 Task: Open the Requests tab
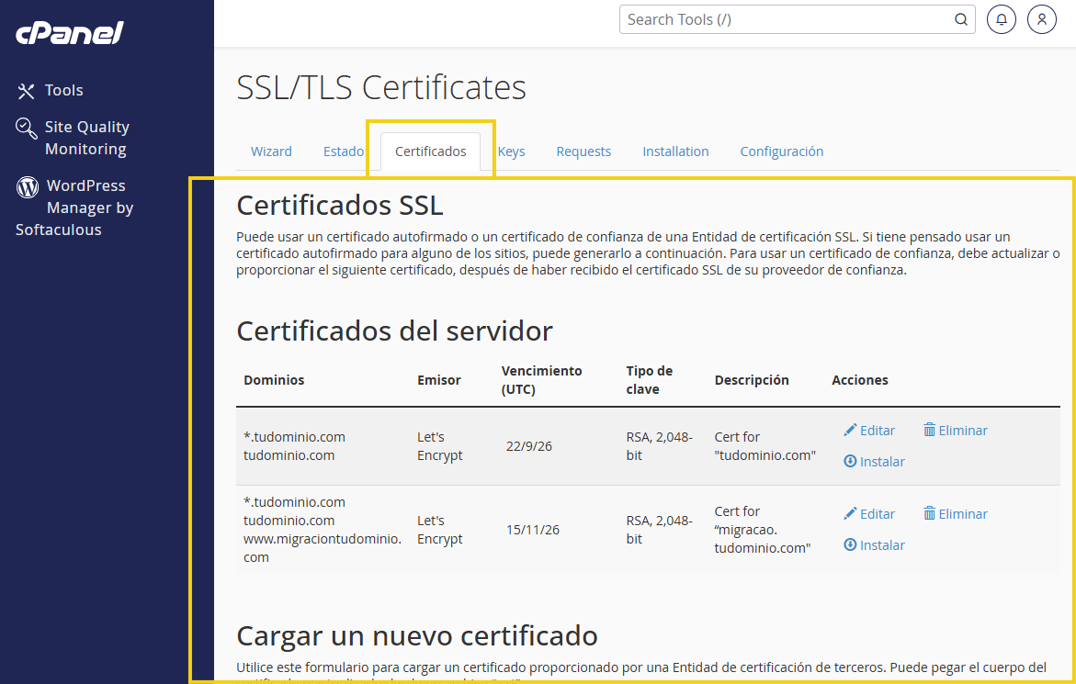583,151
